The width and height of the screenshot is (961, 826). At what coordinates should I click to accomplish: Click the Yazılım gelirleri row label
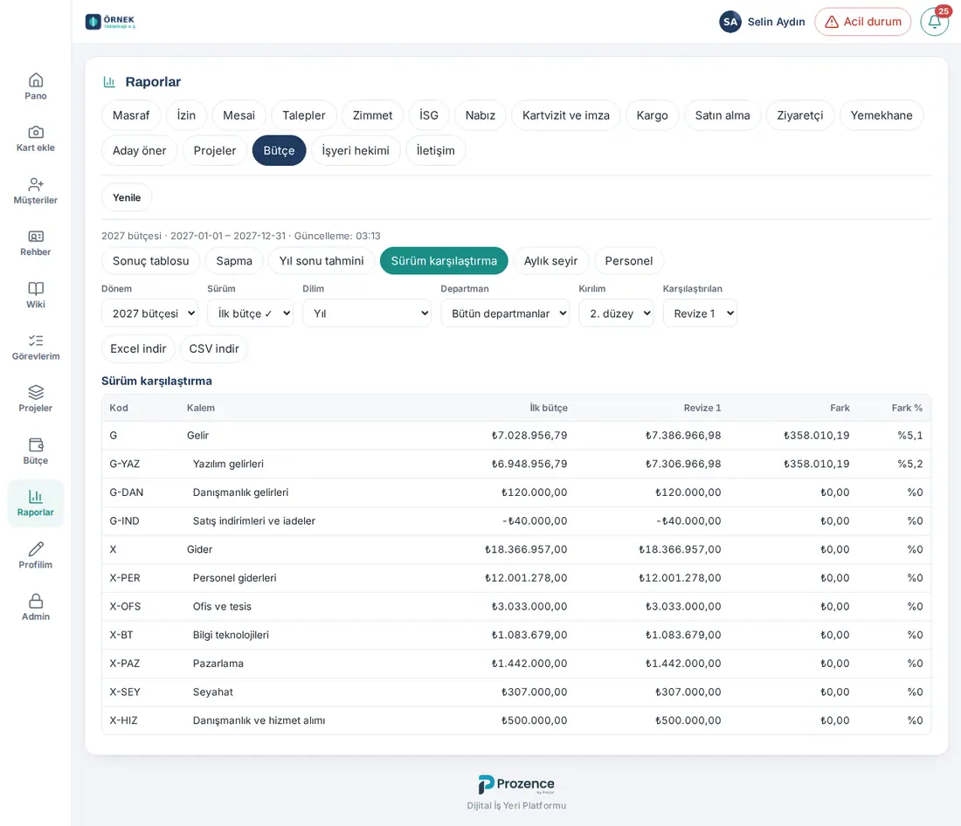coord(228,464)
